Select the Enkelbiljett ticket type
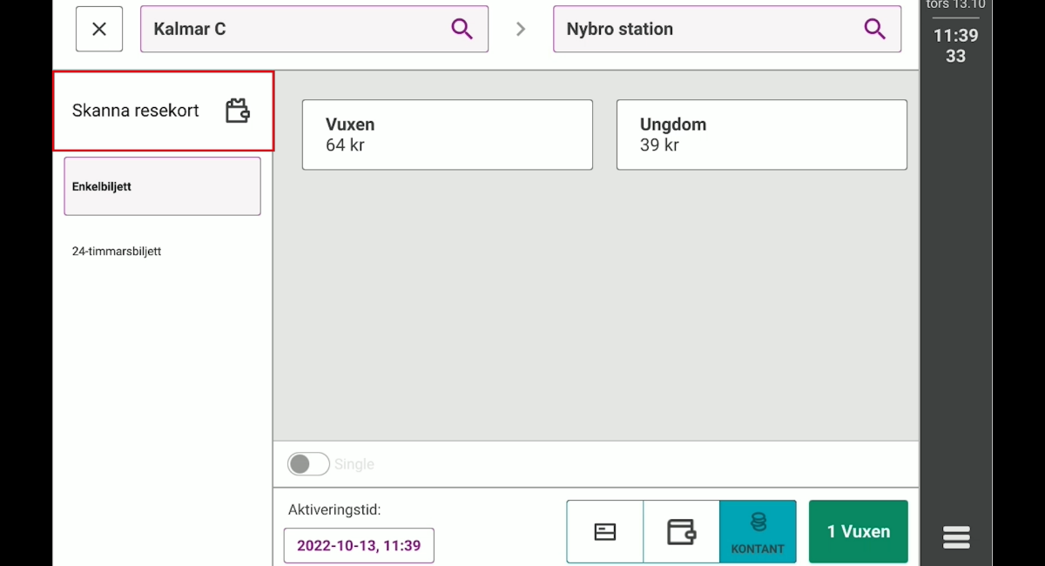 pos(162,186)
